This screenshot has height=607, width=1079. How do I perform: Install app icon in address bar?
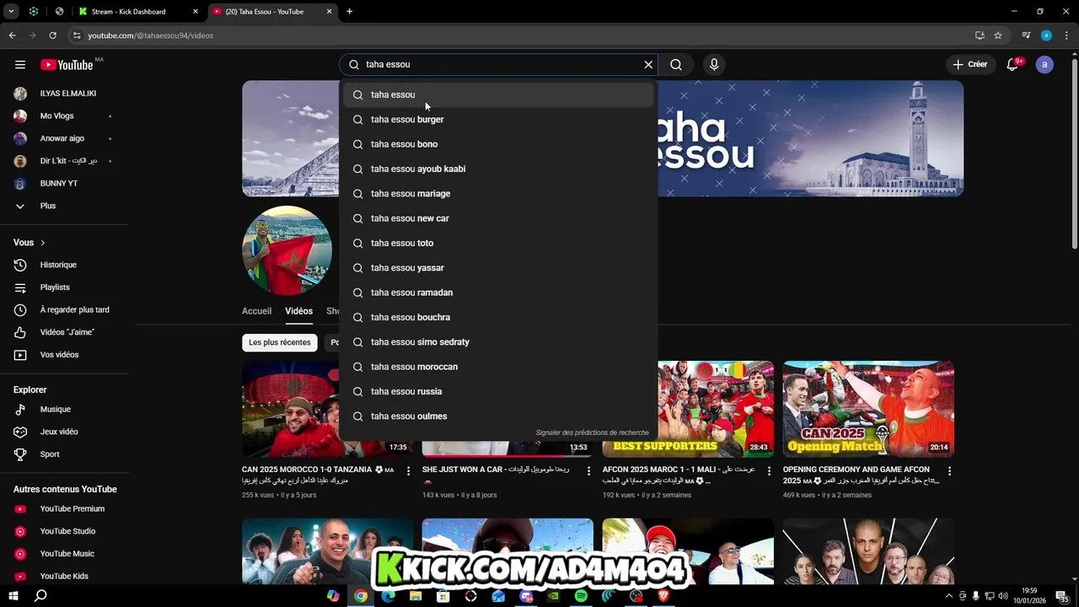click(x=980, y=35)
